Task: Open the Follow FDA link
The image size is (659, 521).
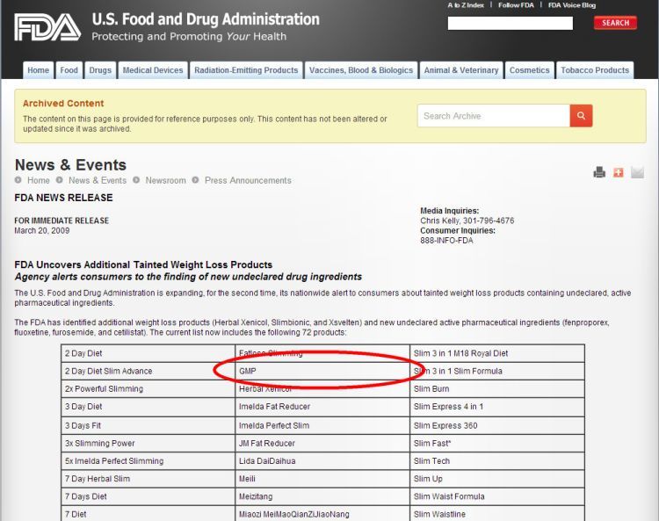Action: pos(516,5)
